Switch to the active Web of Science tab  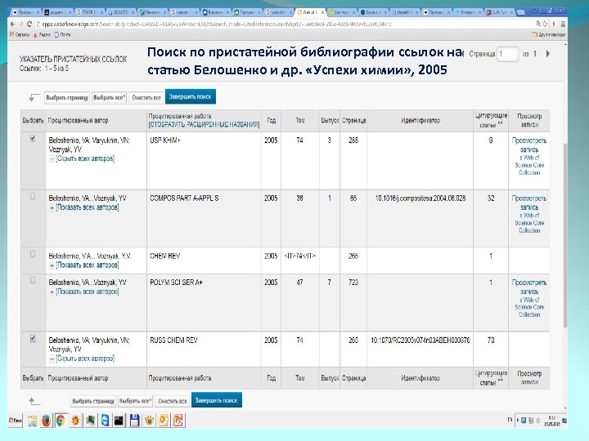coord(310,12)
